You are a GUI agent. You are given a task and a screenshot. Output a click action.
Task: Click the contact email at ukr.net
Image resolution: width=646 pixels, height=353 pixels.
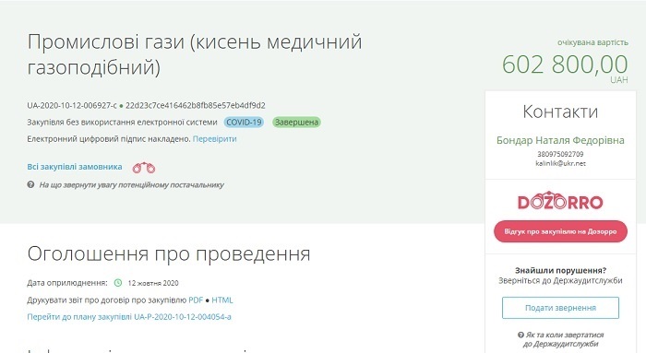point(560,163)
